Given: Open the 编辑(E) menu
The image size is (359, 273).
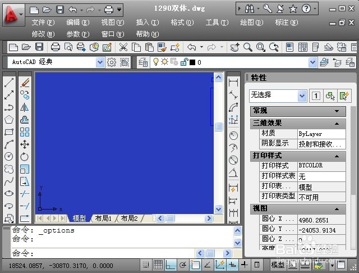Looking at the screenshot, I should [78, 22].
